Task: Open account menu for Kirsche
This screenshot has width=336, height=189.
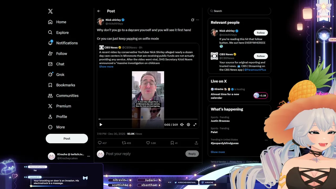Action: [88, 156]
